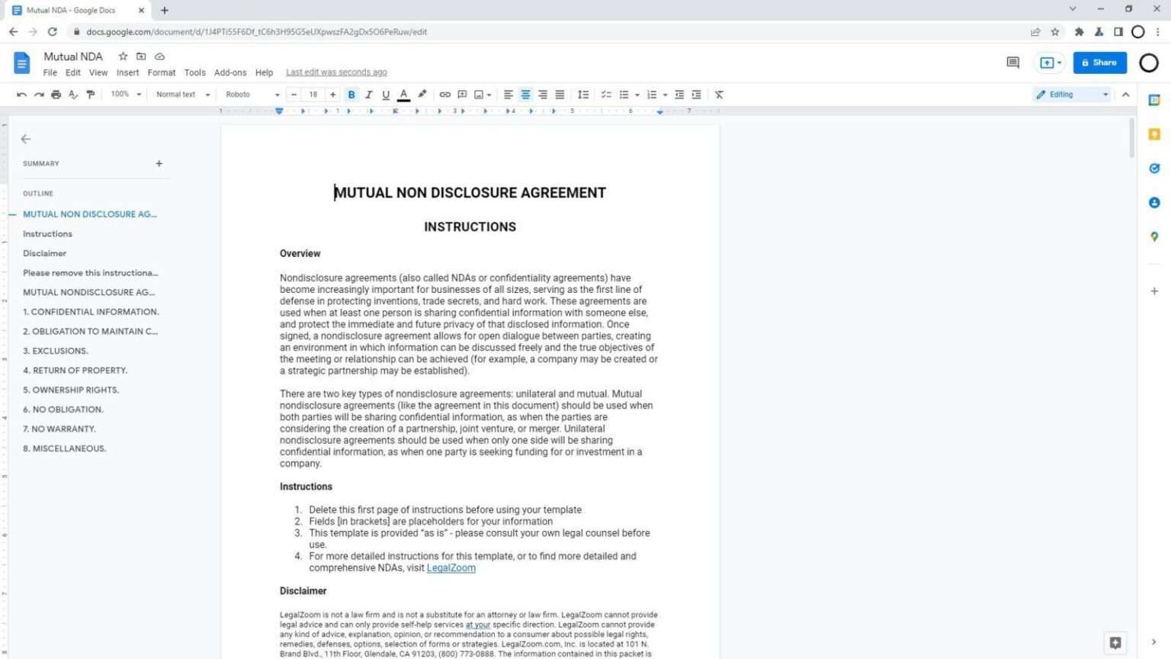Click the Insert link icon in the toolbar
Screen dimensions: 1171x659
point(444,94)
